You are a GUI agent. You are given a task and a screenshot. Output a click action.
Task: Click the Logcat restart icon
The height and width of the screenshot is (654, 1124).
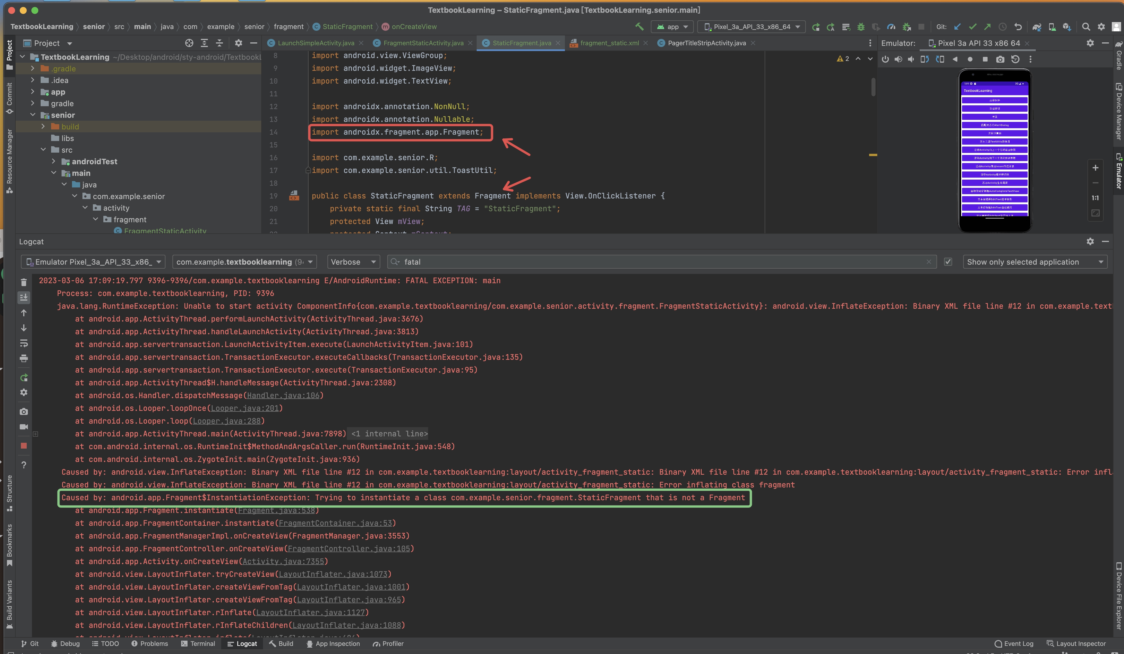[24, 377]
